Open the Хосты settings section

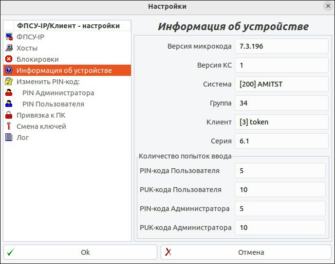27,48
